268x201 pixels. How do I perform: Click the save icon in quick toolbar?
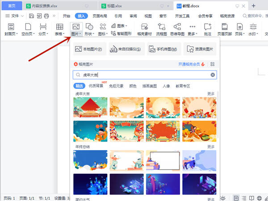[x=31, y=16]
